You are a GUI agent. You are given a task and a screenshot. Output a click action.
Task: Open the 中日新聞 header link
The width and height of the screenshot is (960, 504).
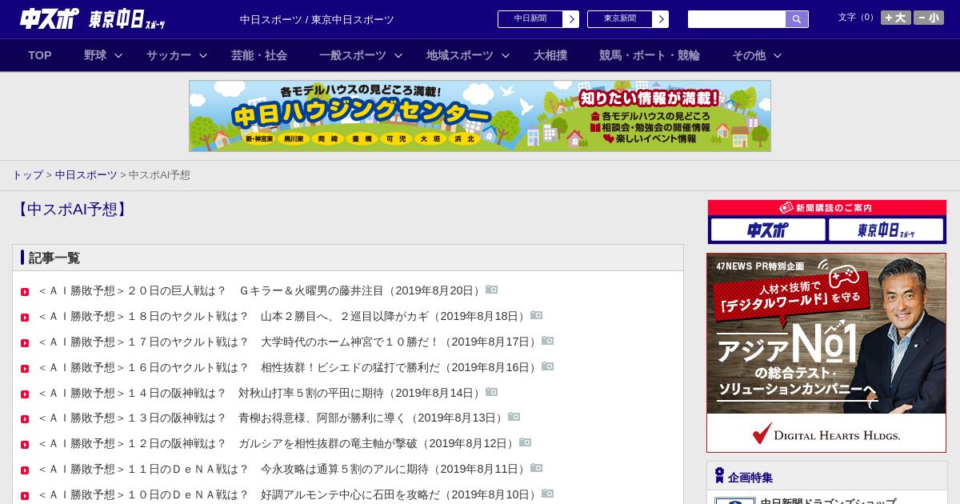click(x=530, y=19)
